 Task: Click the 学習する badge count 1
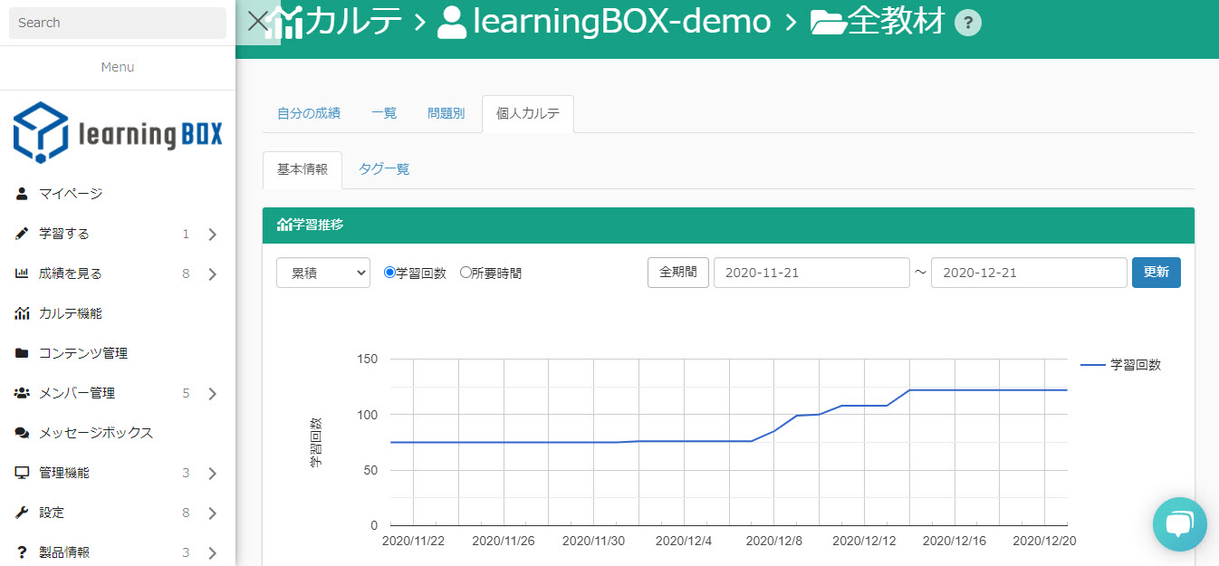tap(186, 234)
